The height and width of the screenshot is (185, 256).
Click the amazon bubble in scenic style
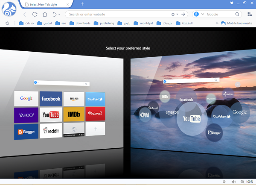click(172, 113)
